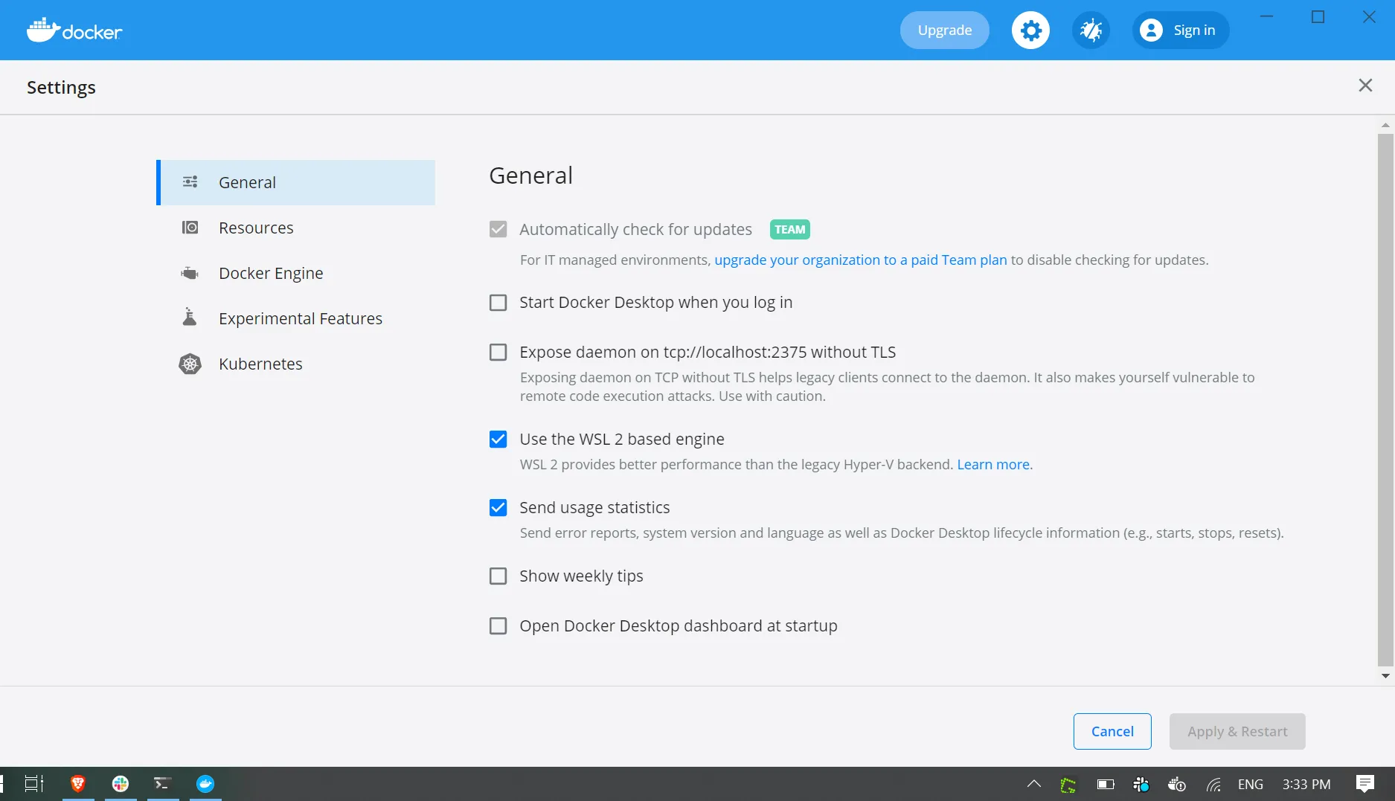Image resolution: width=1395 pixels, height=801 pixels.
Task: Open the notification center icon
Action: pos(1365,784)
